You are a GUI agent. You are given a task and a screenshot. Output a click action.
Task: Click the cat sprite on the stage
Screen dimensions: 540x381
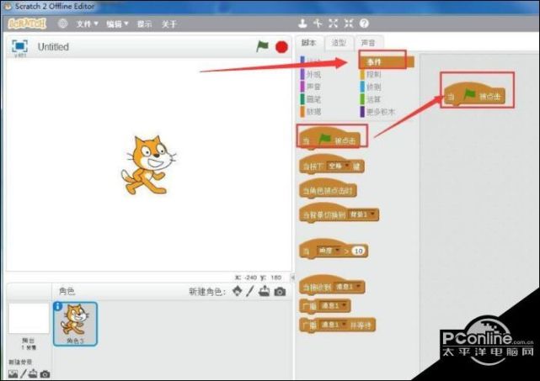point(148,165)
